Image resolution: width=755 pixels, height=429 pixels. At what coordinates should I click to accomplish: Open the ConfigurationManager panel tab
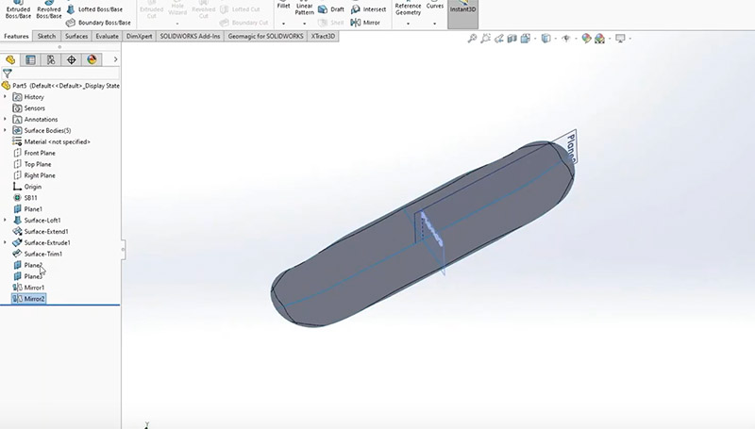tap(52, 59)
